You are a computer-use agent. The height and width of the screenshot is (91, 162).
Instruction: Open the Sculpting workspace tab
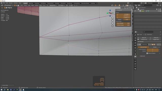click(37, 3)
